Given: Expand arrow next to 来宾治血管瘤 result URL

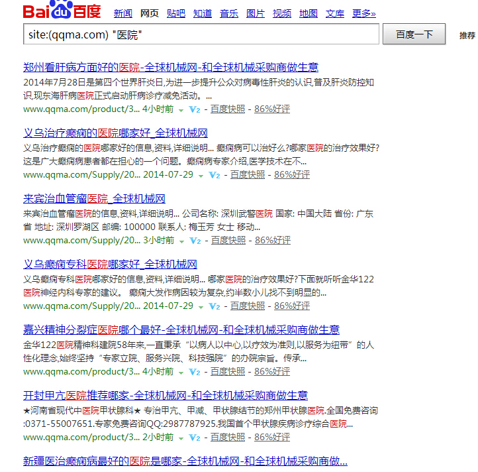Looking at the screenshot, I should coord(181,242).
